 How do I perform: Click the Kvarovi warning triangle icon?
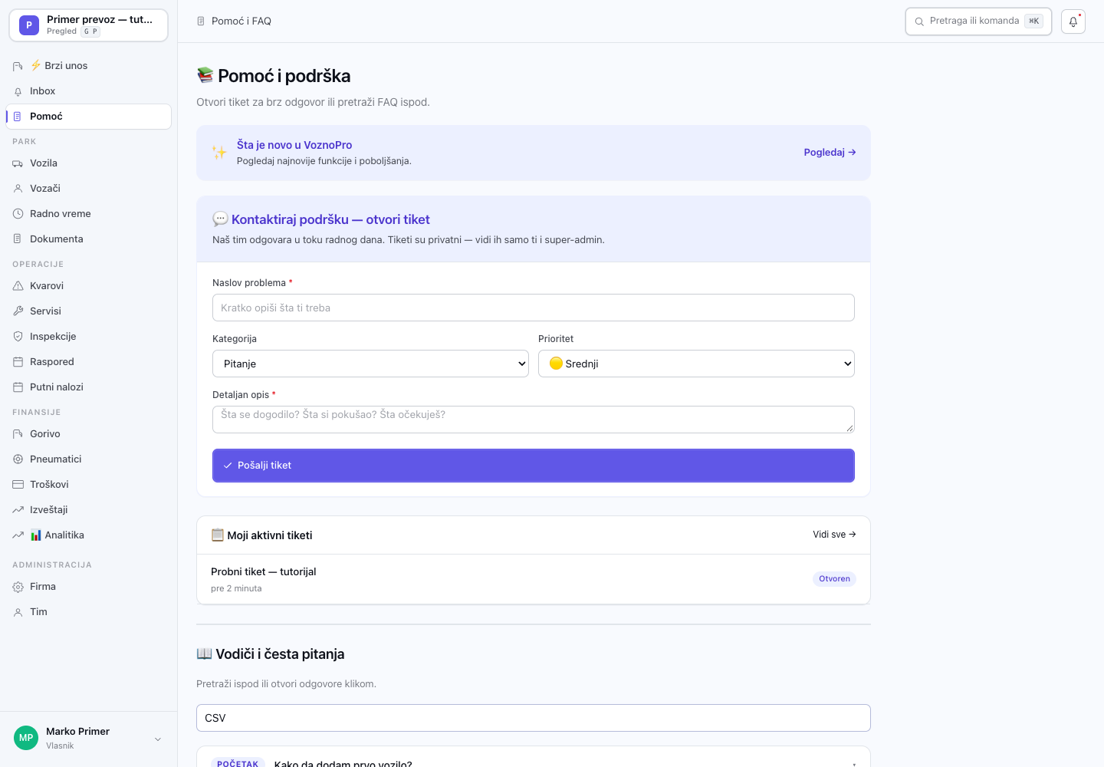click(18, 286)
